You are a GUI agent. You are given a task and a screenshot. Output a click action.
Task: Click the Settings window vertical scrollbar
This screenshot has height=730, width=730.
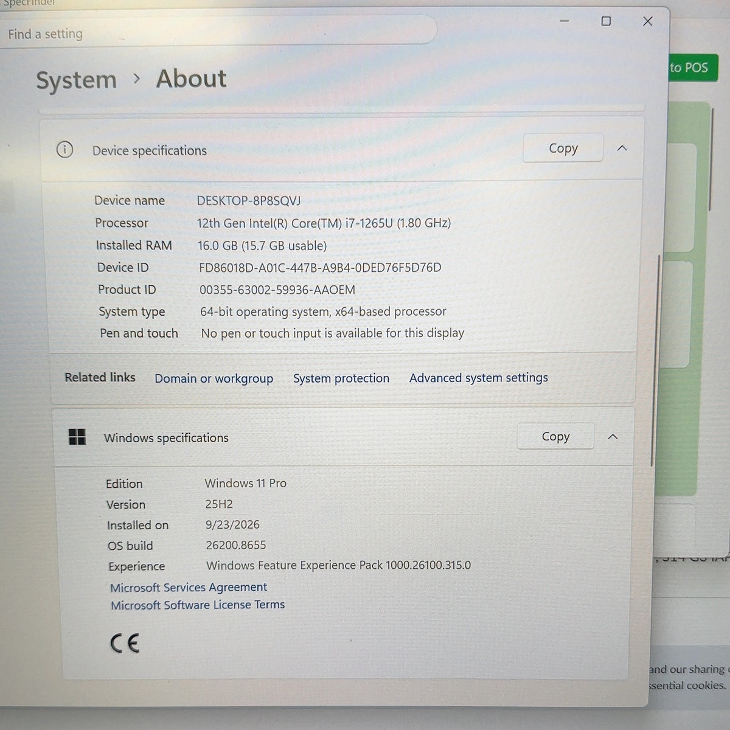(x=656, y=362)
